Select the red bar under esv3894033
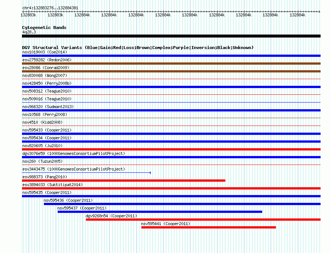331x253 pixels. coord(171,188)
